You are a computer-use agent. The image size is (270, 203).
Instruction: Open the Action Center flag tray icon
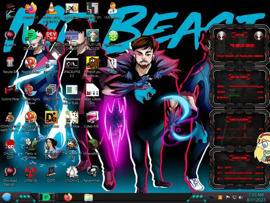click(228, 197)
